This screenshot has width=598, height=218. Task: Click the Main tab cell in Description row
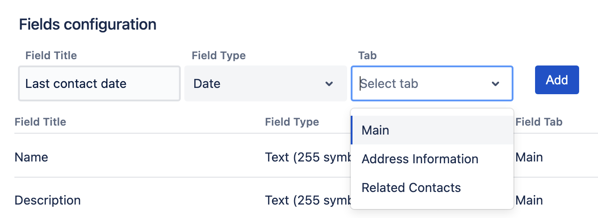(529, 200)
